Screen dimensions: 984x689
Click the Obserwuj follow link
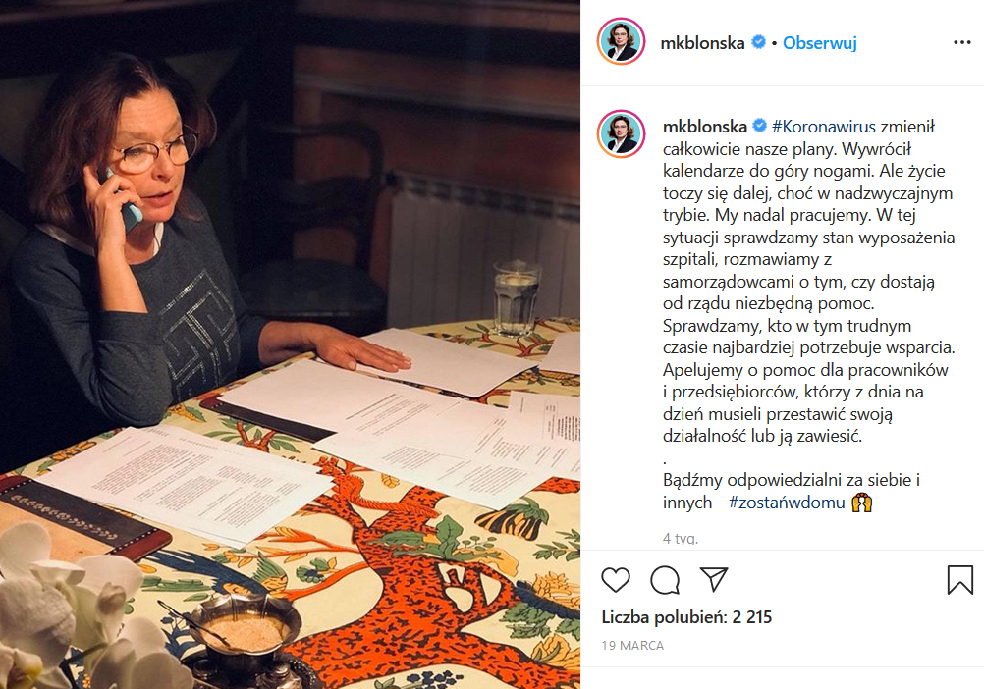820,42
